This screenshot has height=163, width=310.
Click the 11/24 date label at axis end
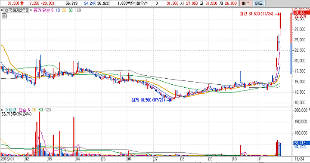click(x=299, y=159)
